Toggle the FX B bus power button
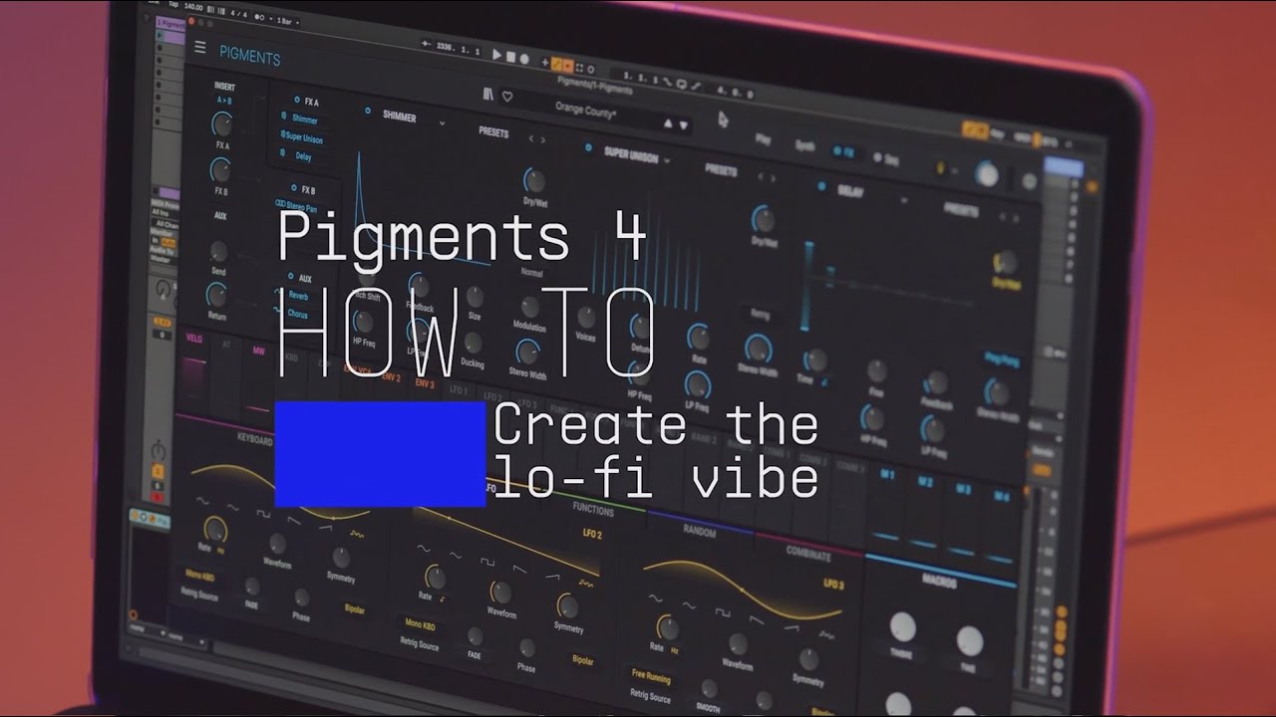The image size is (1276, 717). (x=294, y=187)
